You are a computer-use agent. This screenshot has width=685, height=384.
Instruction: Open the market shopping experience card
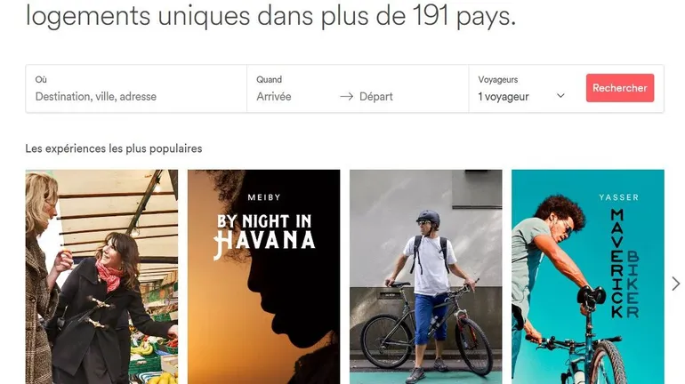coord(101,276)
